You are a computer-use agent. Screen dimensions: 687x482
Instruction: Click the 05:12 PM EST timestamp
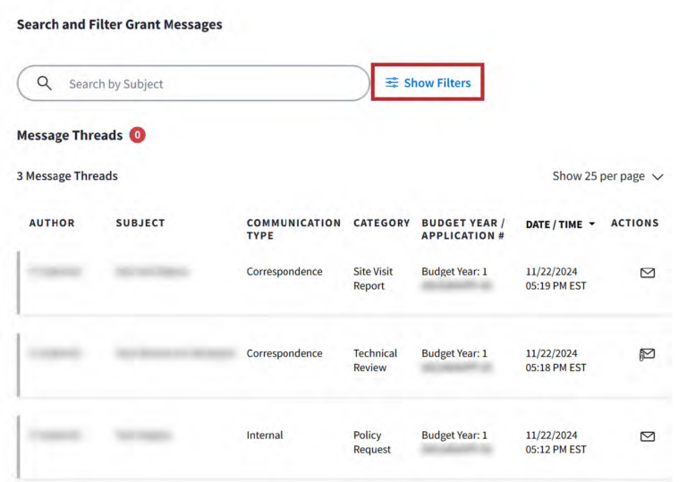(x=556, y=450)
